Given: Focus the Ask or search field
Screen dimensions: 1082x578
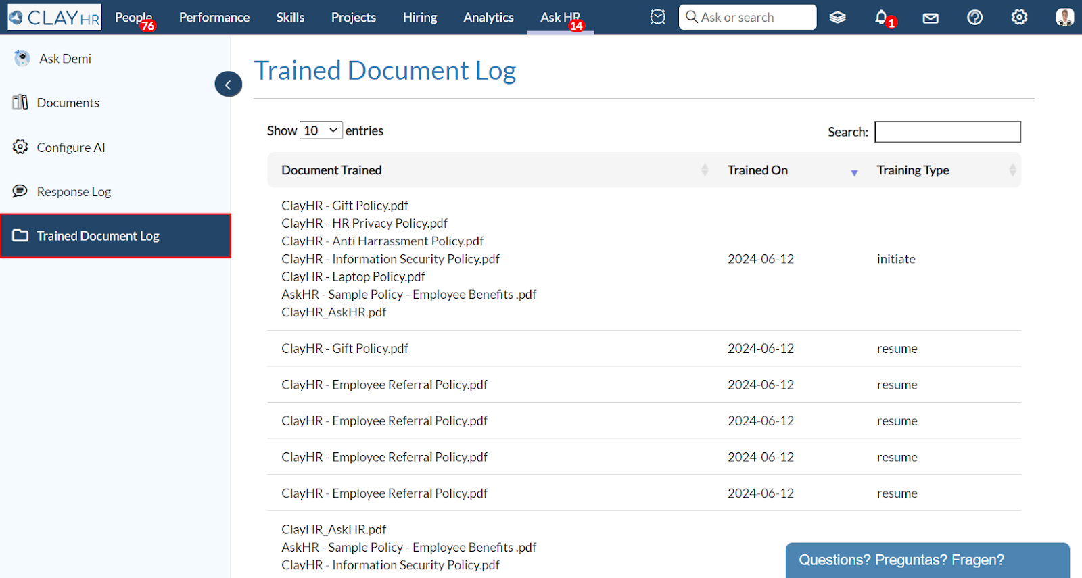Looking at the screenshot, I should [x=747, y=17].
